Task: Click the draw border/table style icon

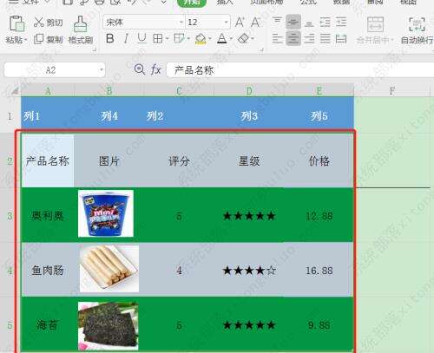Action: tap(179, 38)
